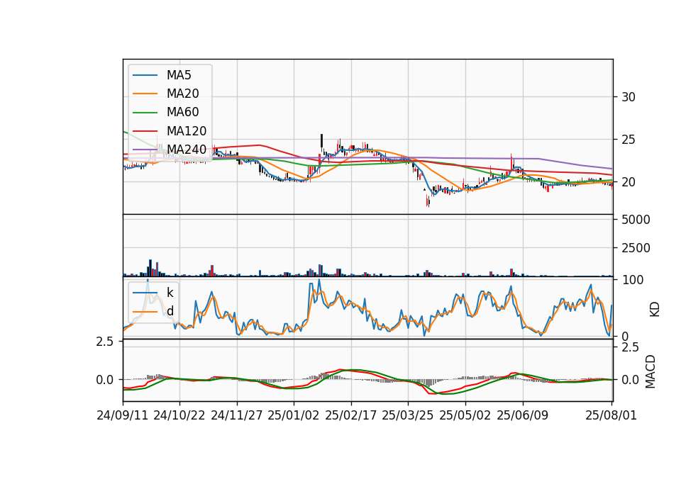Click the price axis value 20
Image resolution: width=681 pixels, height=489 pixels.
tap(629, 182)
